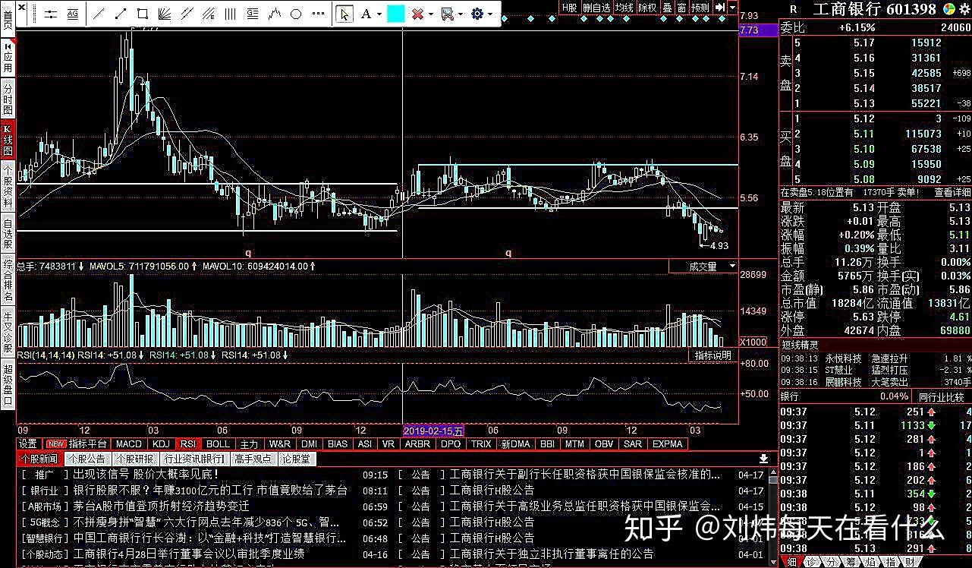Open the 同行业比较 comparison link
The image size is (972, 568).
pos(940,396)
